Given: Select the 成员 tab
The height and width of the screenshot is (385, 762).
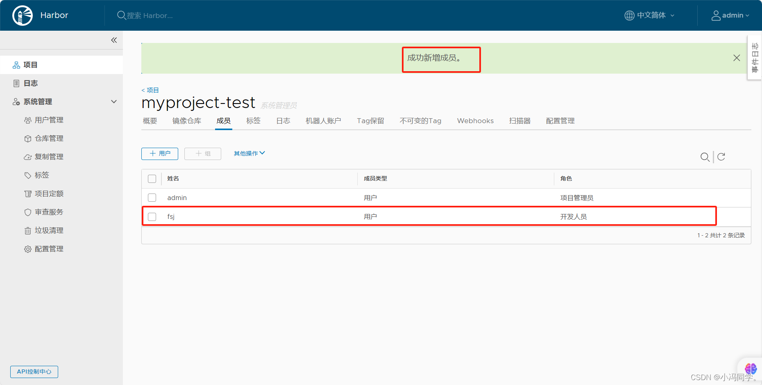Looking at the screenshot, I should (x=224, y=121).
